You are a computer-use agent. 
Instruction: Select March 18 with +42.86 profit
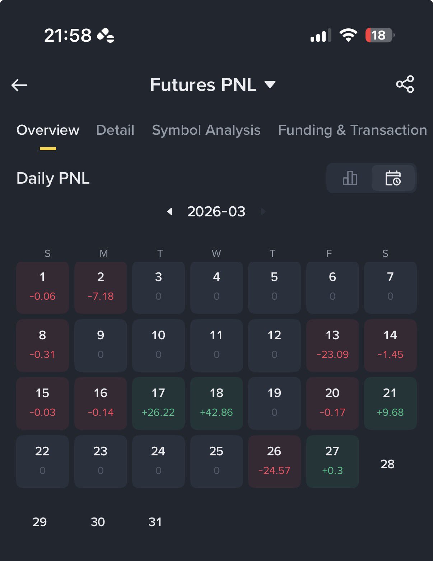coord(216,403)
